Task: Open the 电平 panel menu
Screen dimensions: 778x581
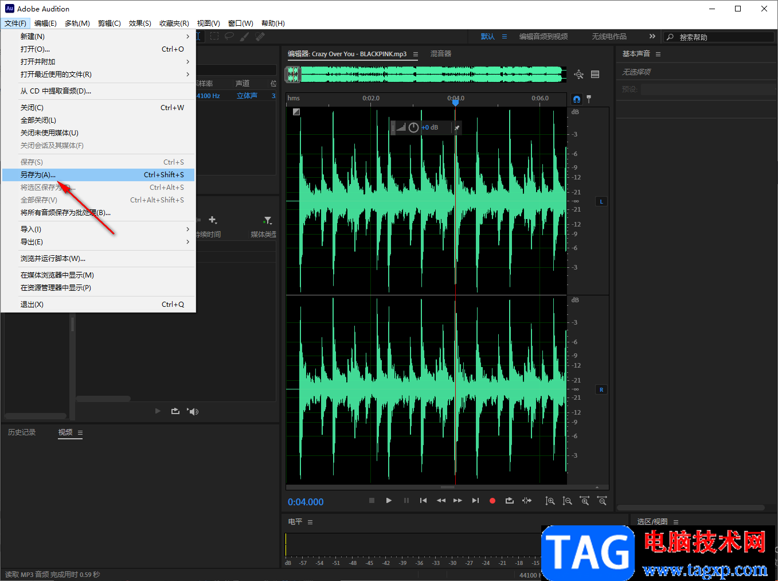Action: pyautogui.click(x=310, y=522)
